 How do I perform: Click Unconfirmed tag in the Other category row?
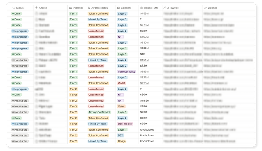point(96,107)
